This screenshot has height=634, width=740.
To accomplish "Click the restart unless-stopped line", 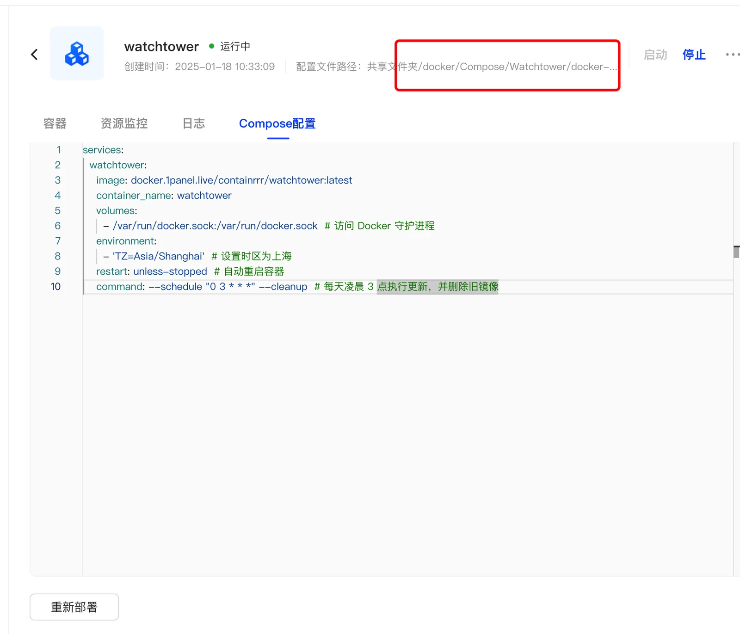I will [x=151, y=271].
